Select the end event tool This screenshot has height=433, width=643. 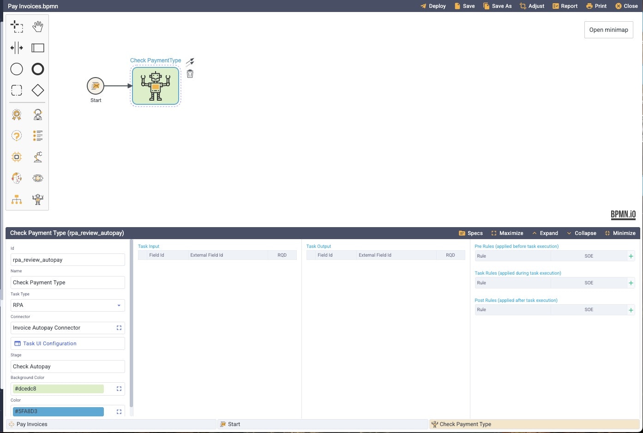coord(37,69)
